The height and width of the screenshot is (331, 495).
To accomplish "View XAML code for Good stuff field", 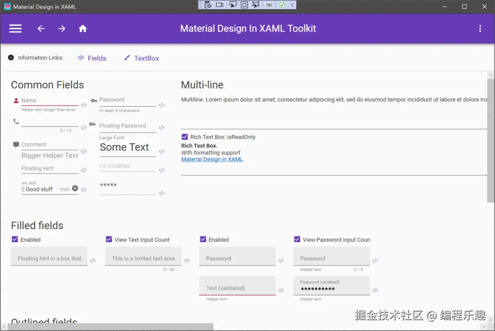I will point(84,190).
